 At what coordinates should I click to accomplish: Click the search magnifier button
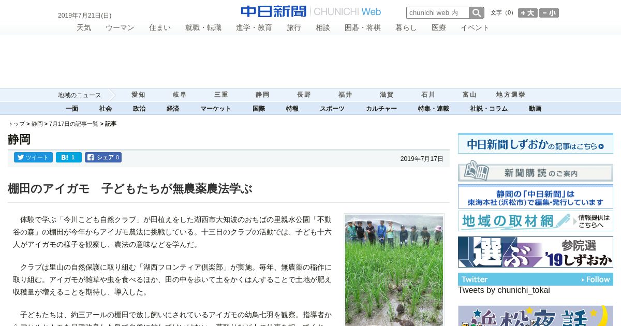[477, 13]
